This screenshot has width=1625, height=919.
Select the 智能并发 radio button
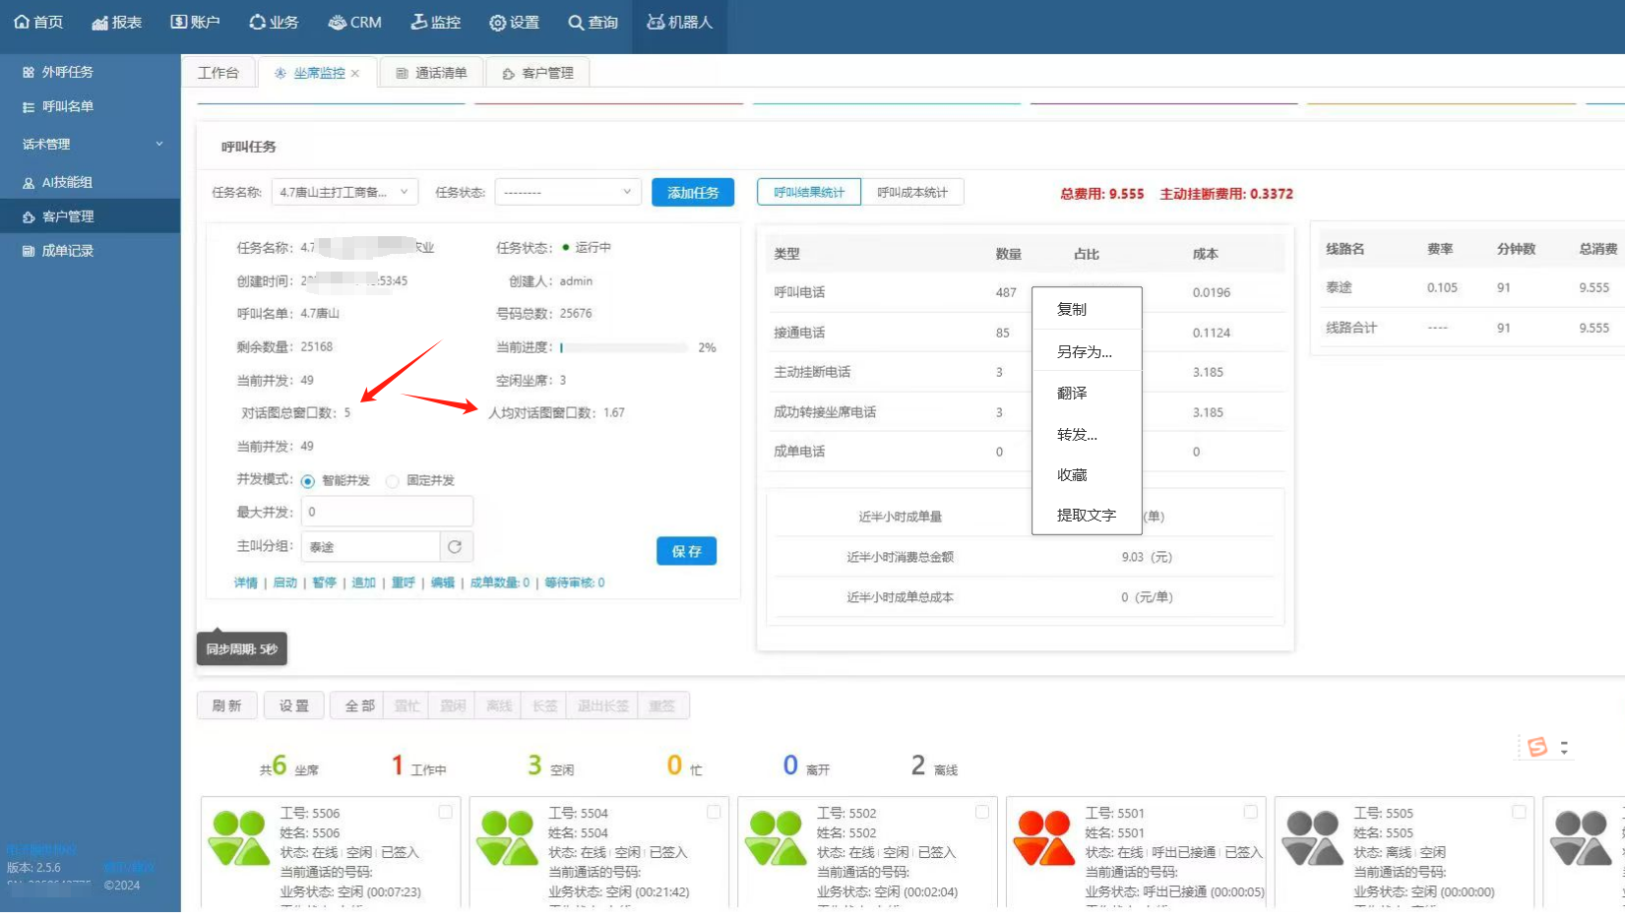coord(308,481)
